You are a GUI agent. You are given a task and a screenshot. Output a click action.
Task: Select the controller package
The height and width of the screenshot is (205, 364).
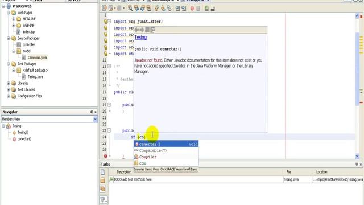pyautogui.click(x=29, y=44)
